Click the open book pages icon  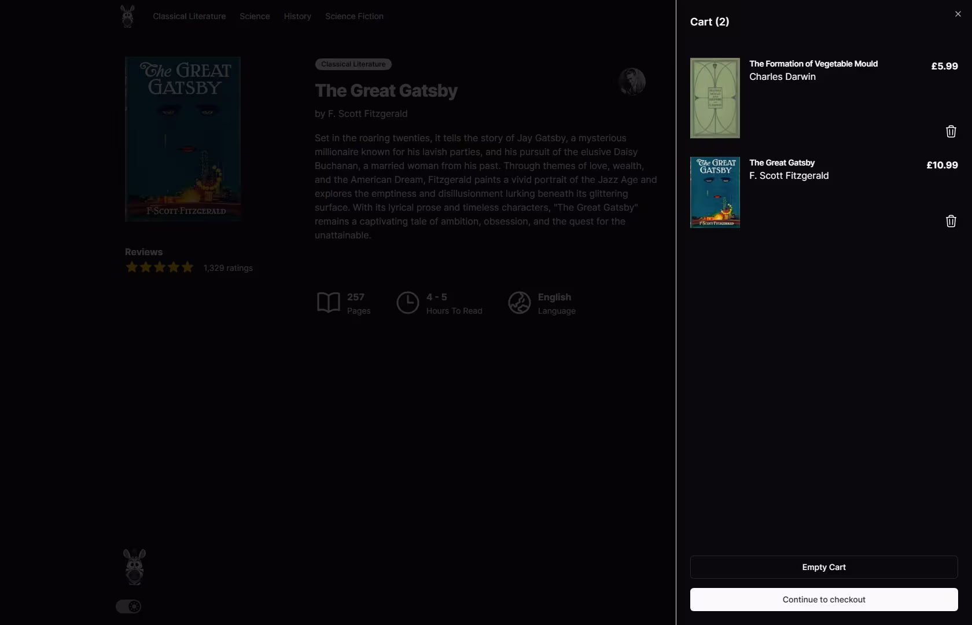pos(328,303)
